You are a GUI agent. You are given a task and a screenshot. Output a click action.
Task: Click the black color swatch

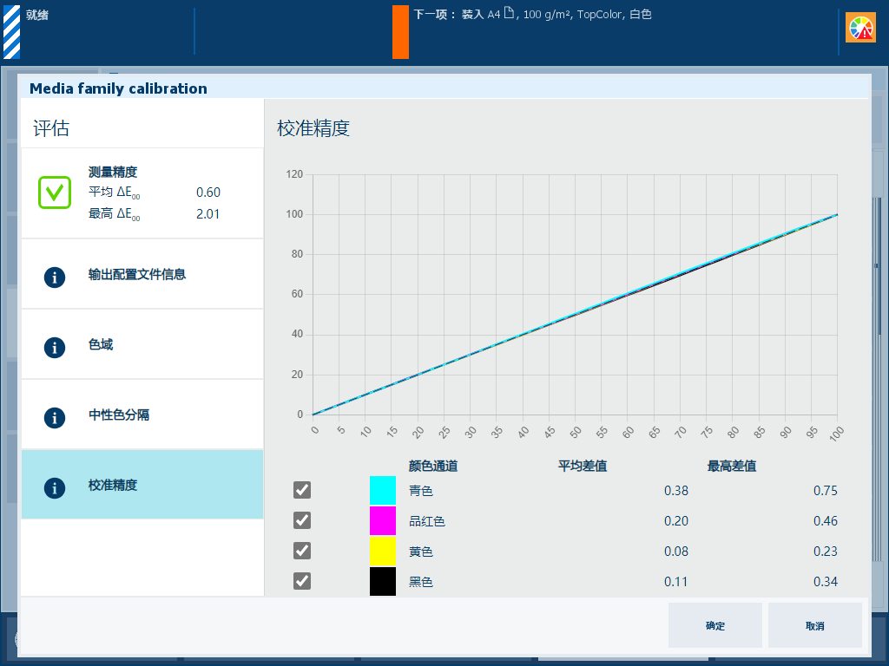coord(383,582)
